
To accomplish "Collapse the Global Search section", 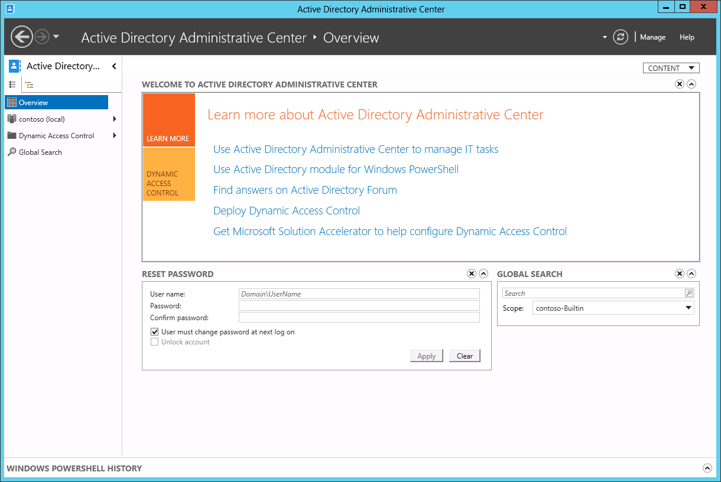I will (692, 273).
